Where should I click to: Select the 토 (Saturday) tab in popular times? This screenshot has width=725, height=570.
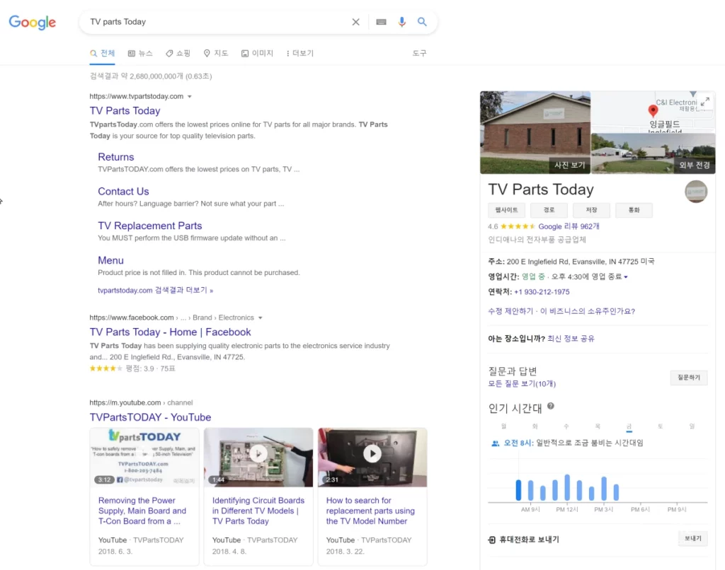[x=661, y=426]
